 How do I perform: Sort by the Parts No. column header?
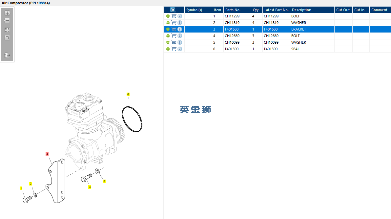237,10
